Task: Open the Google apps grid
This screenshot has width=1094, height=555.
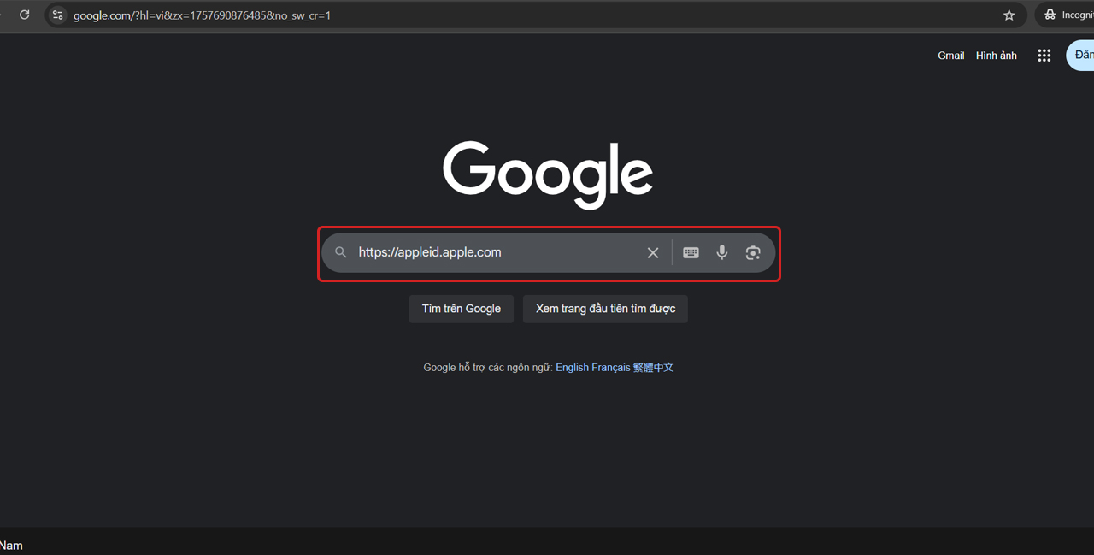Action: 1044,56
